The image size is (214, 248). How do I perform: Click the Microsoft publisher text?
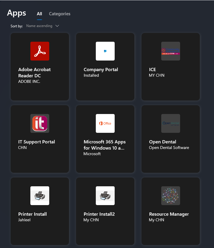[92, 154]
